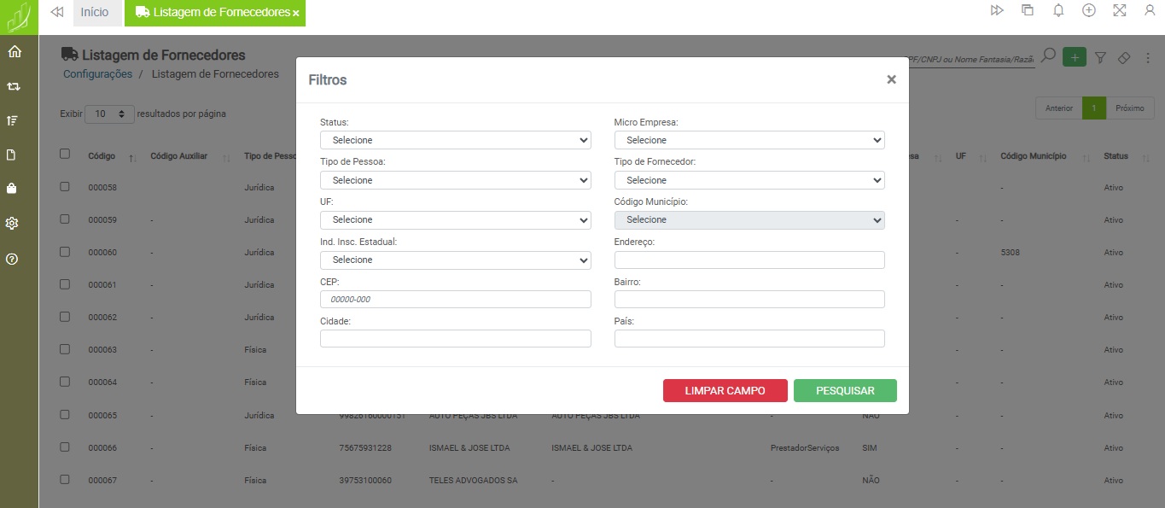Click the red LIMPAR CAMPO button

[x=725, y=390]
